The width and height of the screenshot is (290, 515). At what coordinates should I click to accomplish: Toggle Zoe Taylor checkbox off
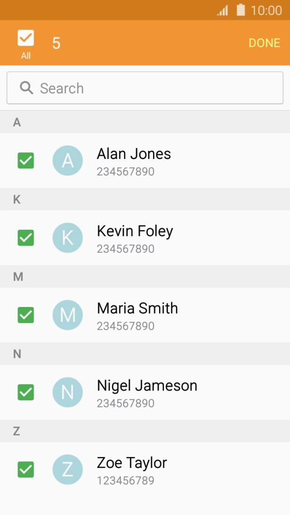pos(26,470)
